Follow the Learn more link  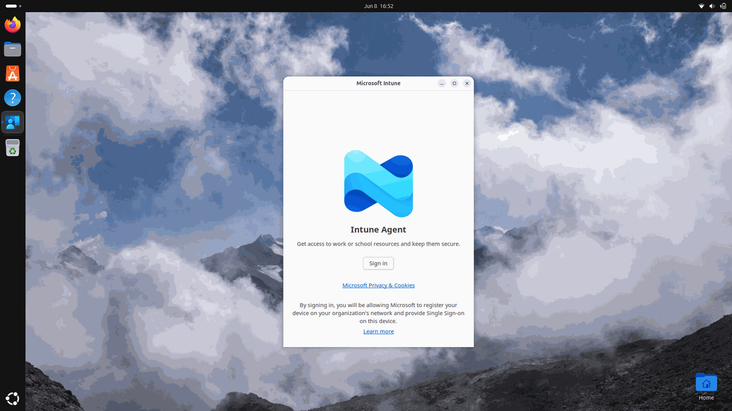(x=379, y=332)
